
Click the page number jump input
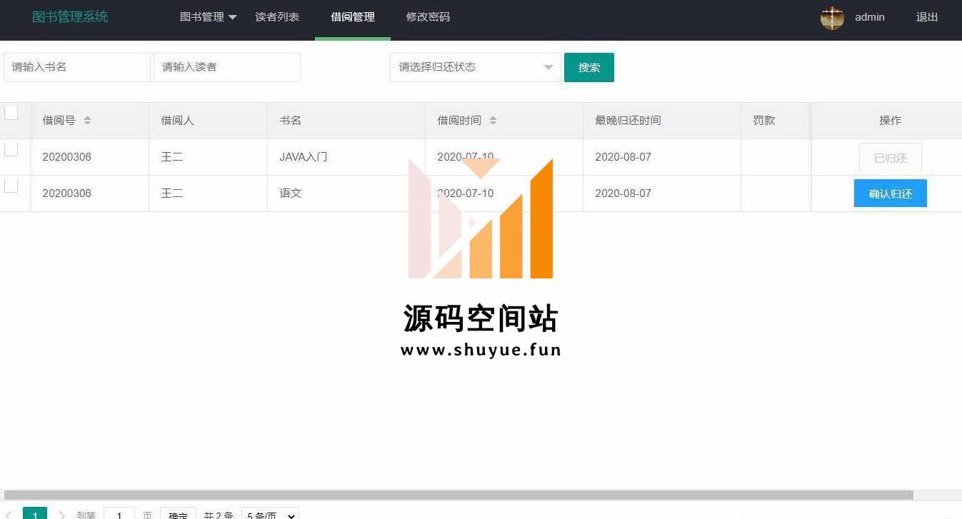coord(119,514)
